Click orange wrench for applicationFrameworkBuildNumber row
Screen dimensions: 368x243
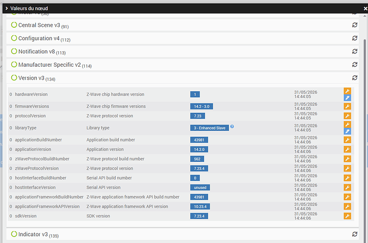347,197
